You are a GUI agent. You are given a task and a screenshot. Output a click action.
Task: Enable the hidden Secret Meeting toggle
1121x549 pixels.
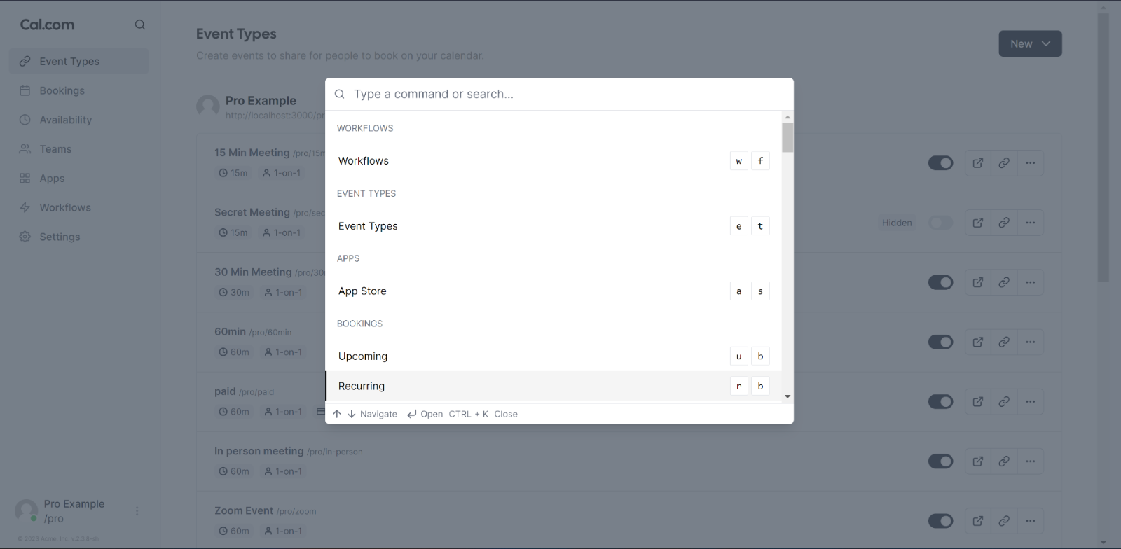point(941,223)
